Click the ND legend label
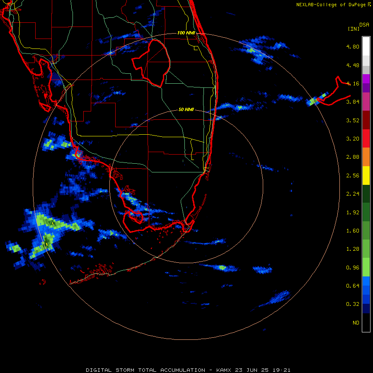Screen dimensions: 373x373 coord(356,323)
